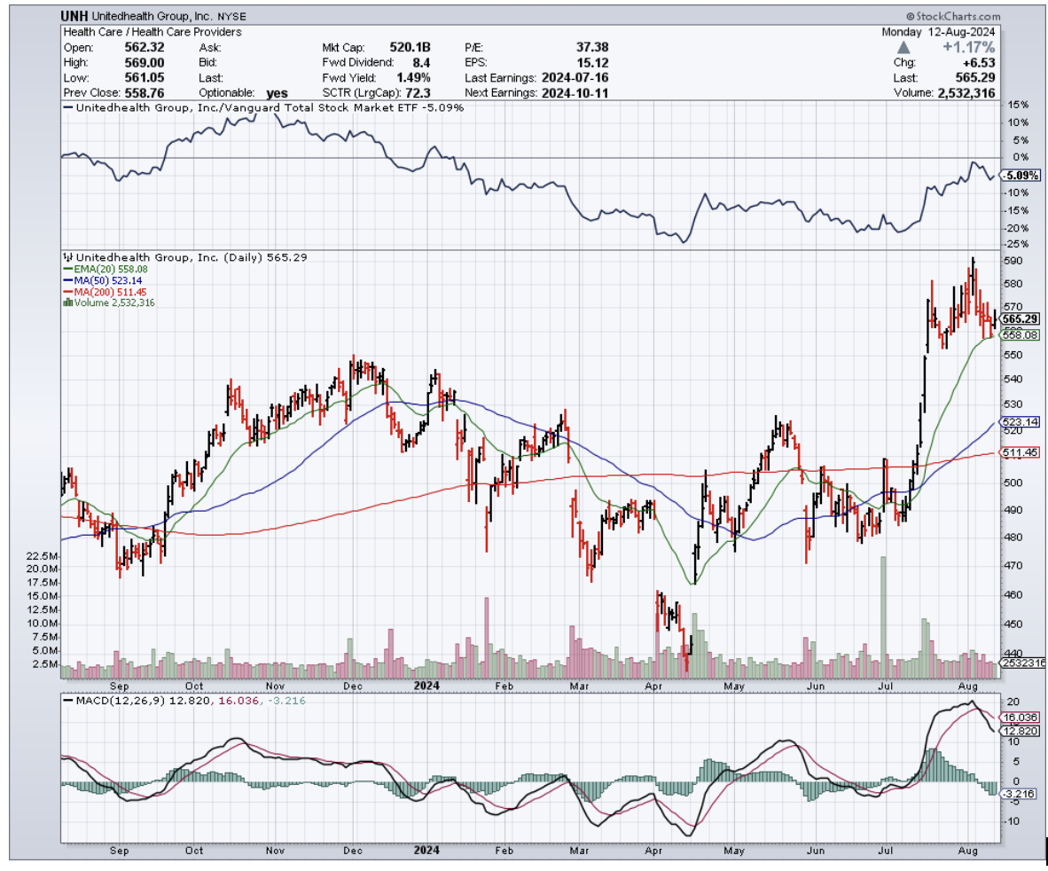The image size is (1048, 871).
Task: Select the 511.45 MA(200) price tag
Action: [1020, 453]
